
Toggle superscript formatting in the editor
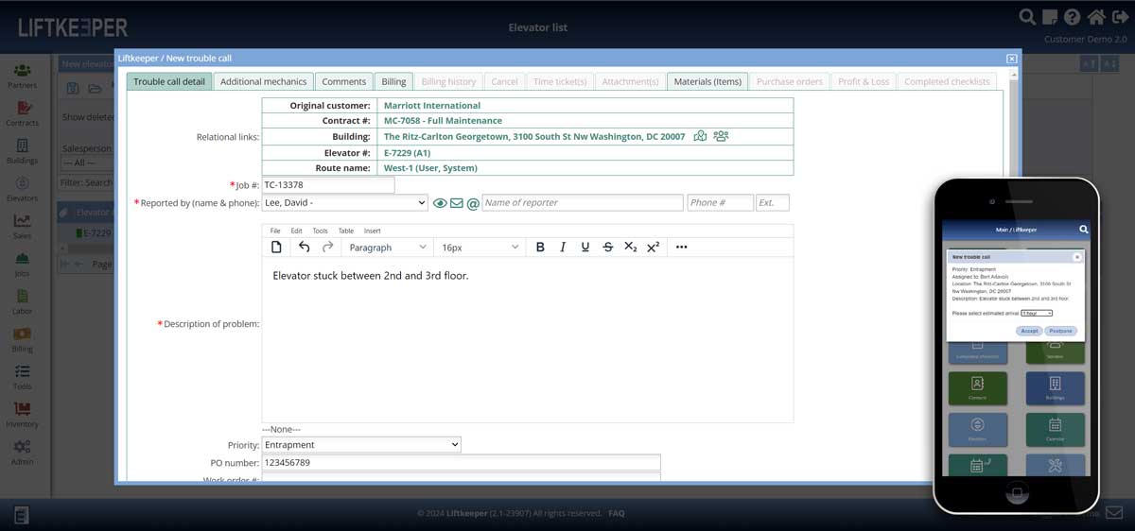click(x=653, y=247)
